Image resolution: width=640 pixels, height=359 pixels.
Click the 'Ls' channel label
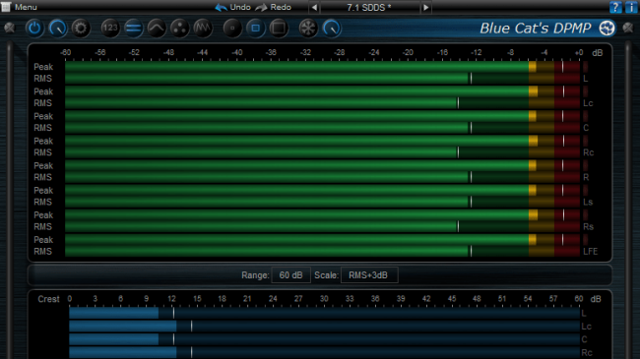point(588,202)
